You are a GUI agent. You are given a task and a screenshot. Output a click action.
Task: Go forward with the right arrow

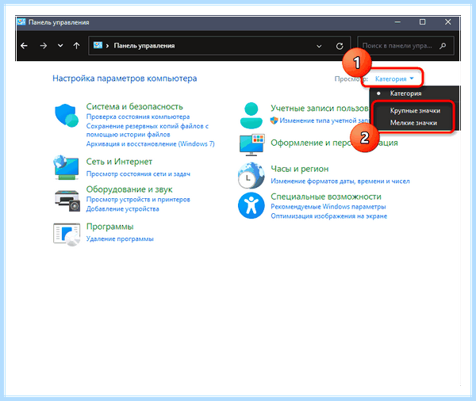click(44, 46)
